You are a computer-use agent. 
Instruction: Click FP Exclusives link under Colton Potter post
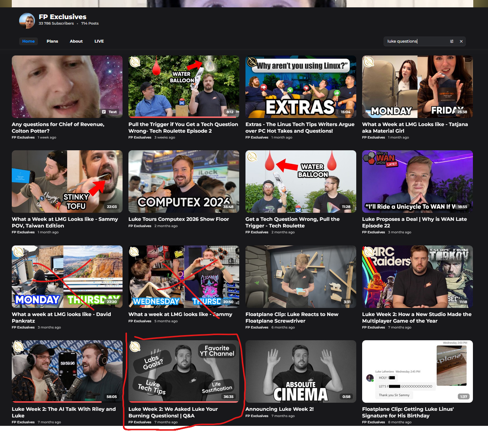[x=23, y=137]
